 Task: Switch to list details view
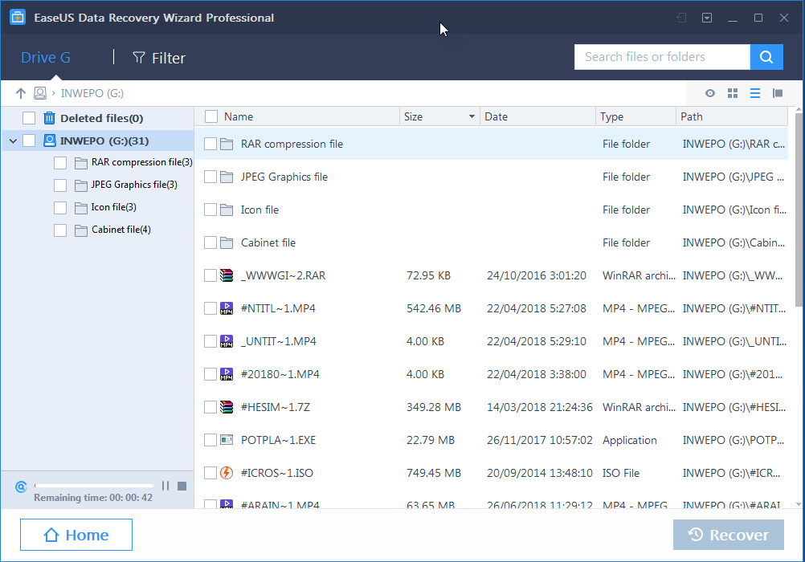(755, 93)
